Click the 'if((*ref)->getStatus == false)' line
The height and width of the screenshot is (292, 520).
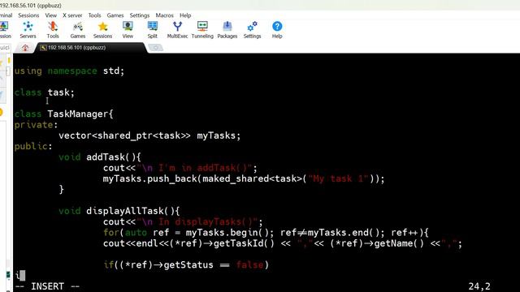click(x=186, y=265)
